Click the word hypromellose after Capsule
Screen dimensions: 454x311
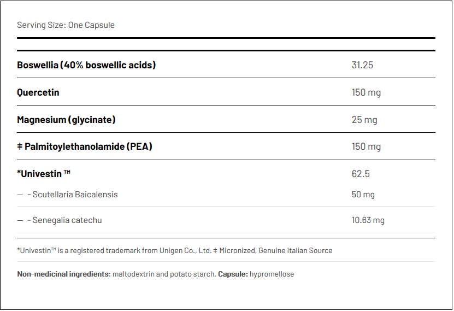pos(272,274)
